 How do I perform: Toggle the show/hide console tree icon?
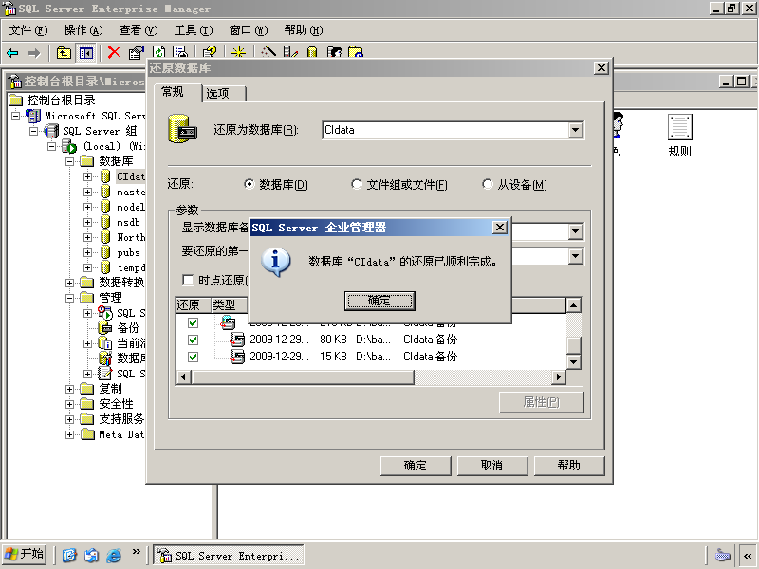click(x=85, y=53)
